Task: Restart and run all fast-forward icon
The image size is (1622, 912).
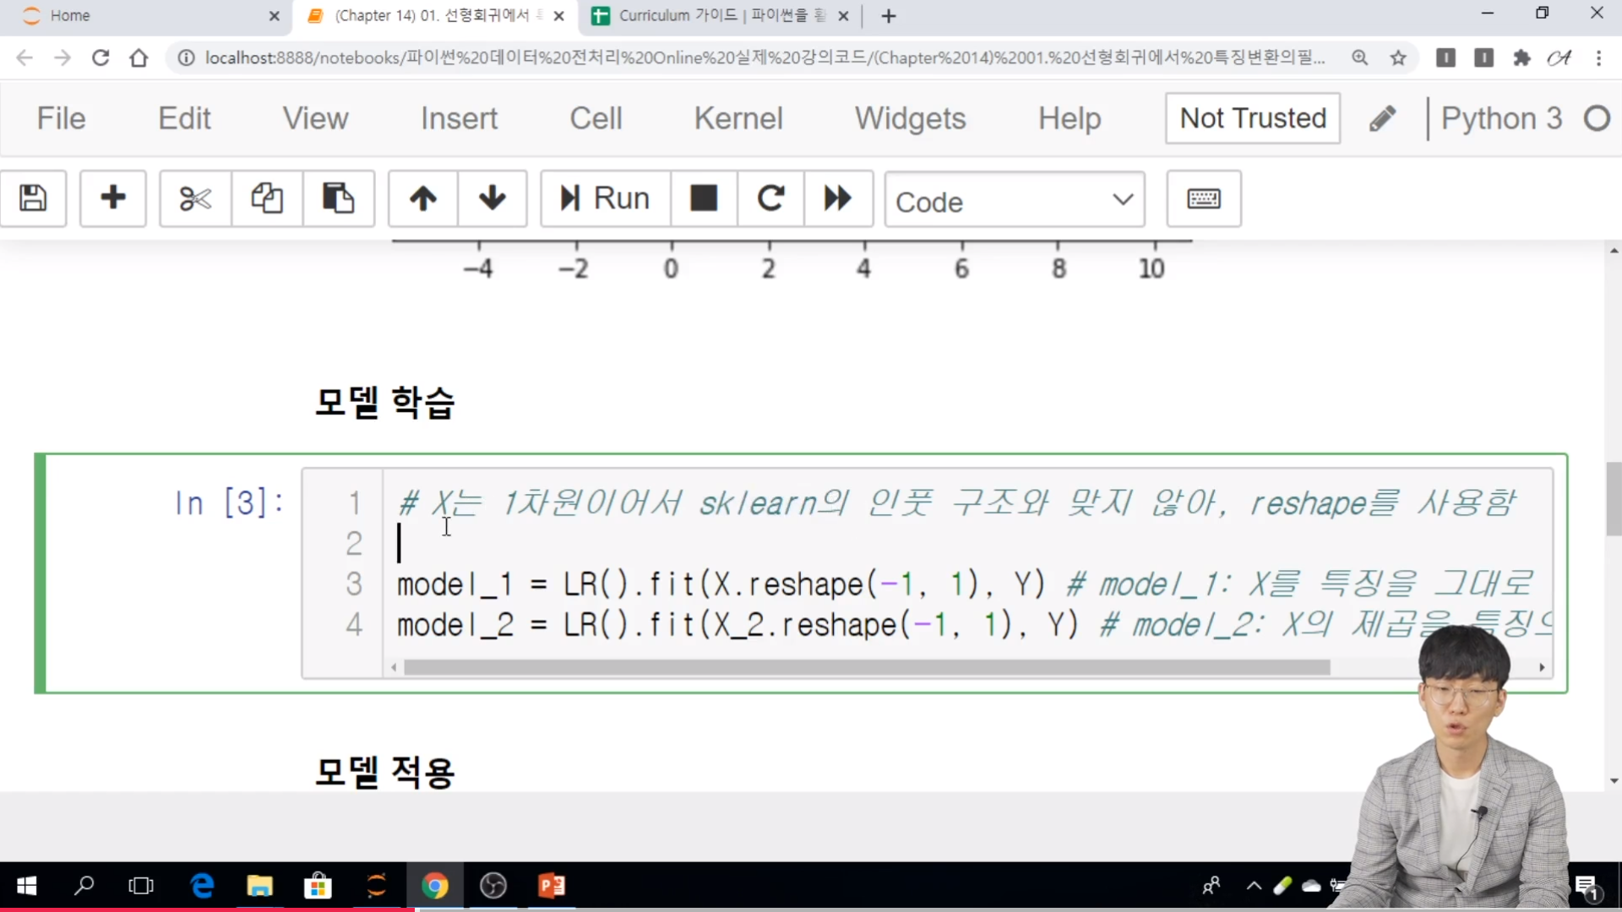Action: point(838,199)
